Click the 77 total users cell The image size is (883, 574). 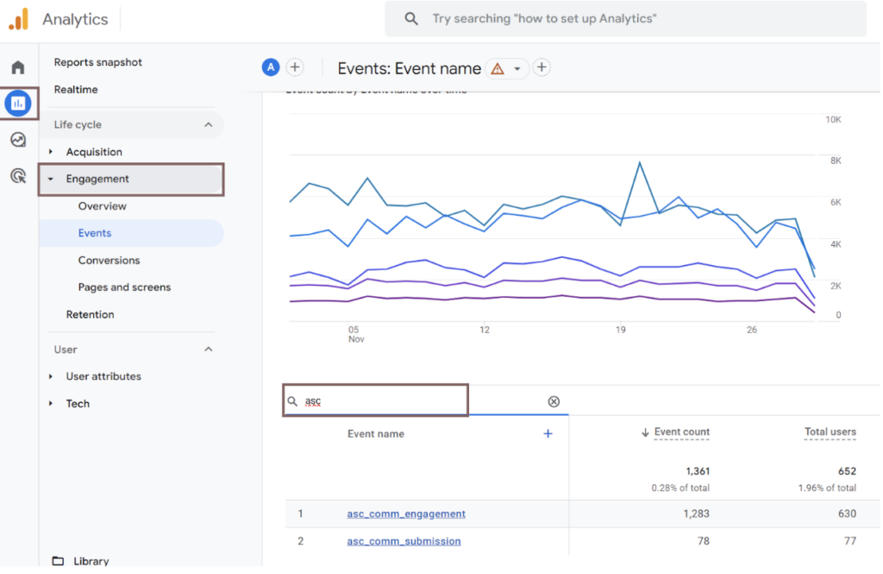point(850,541)
